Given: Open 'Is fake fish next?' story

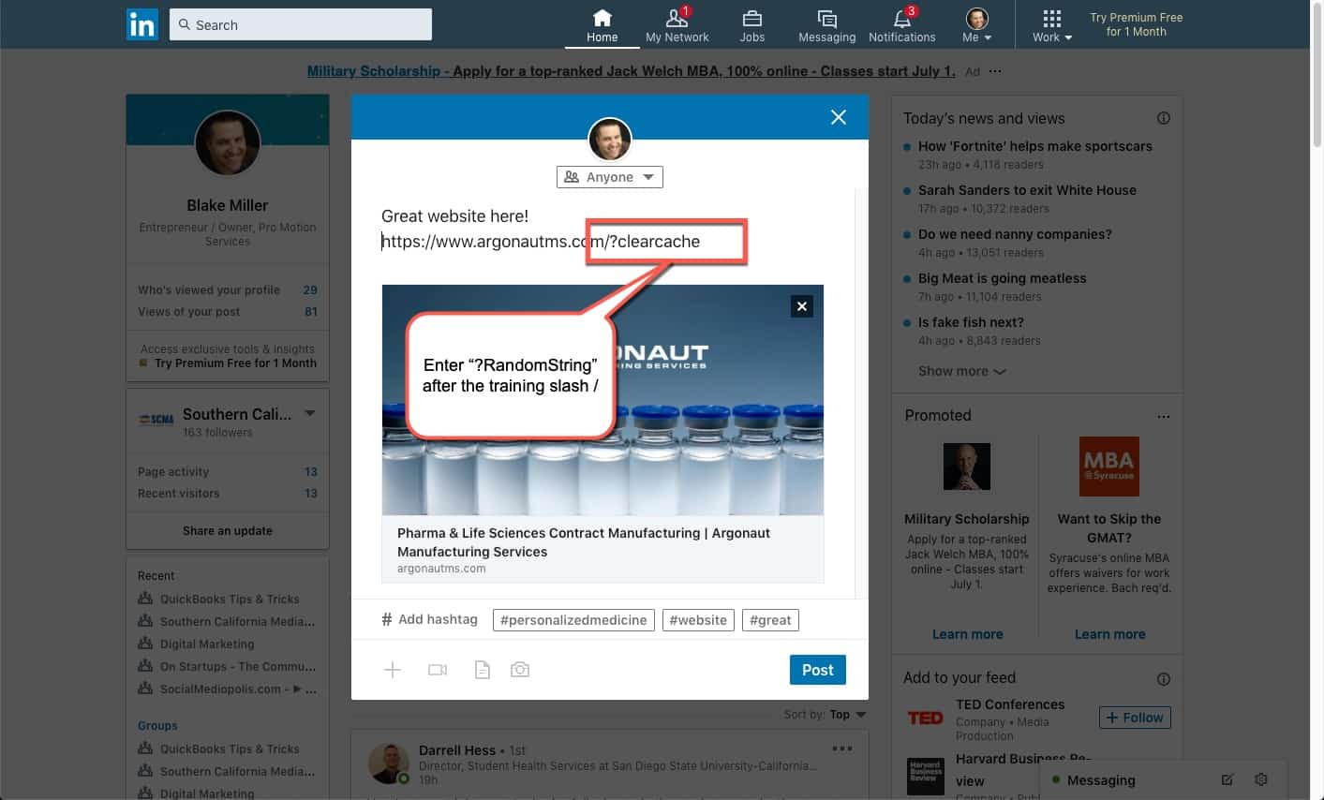Looking at the screenshot, I should point(971,322).
